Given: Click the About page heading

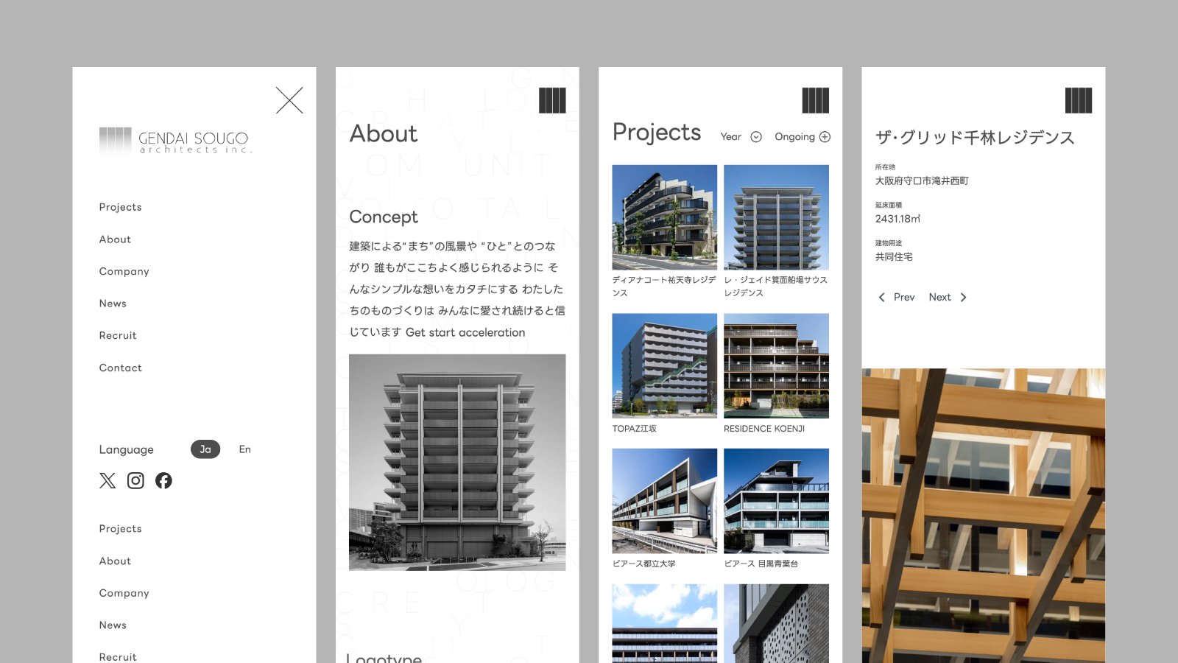Looking at the screenshot, I should click(384, 134).
